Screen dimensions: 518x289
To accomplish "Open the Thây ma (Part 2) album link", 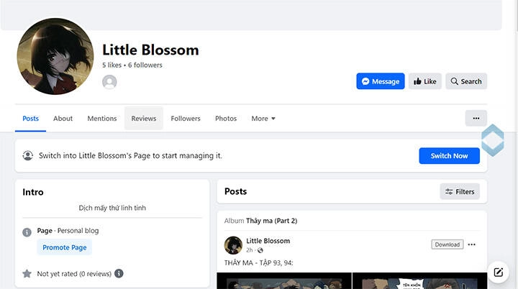I will point(271,221).
